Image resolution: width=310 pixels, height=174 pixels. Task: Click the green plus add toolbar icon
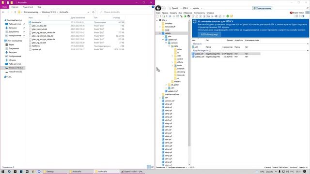(x=228, y=16)
